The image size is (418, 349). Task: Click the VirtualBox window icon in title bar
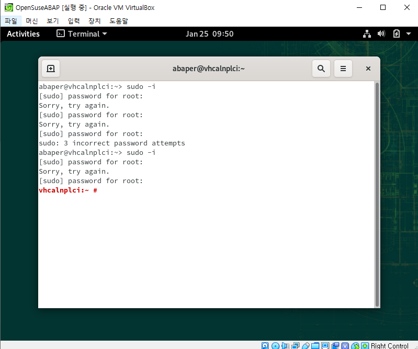pyautogui.click(x=8, y=7)
